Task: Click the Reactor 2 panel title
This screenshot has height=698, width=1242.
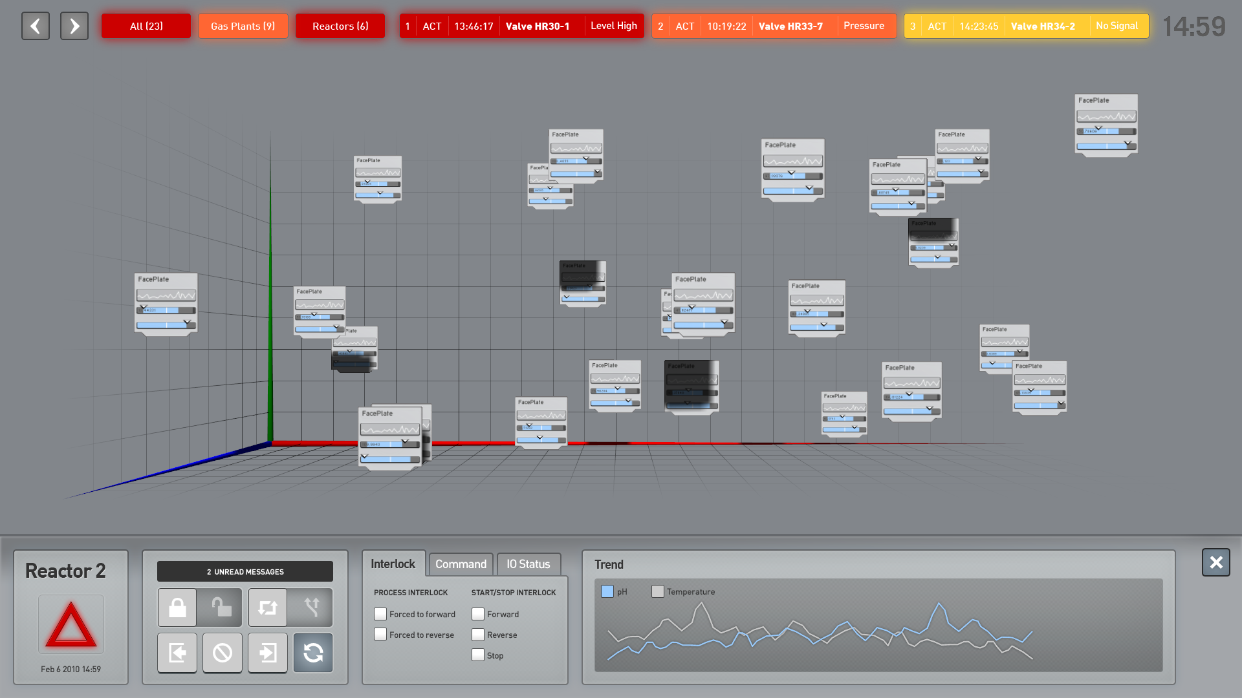Action: [65, 571]
